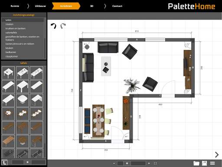
Task: Select the door in bottom wall E
Action: 118,134
